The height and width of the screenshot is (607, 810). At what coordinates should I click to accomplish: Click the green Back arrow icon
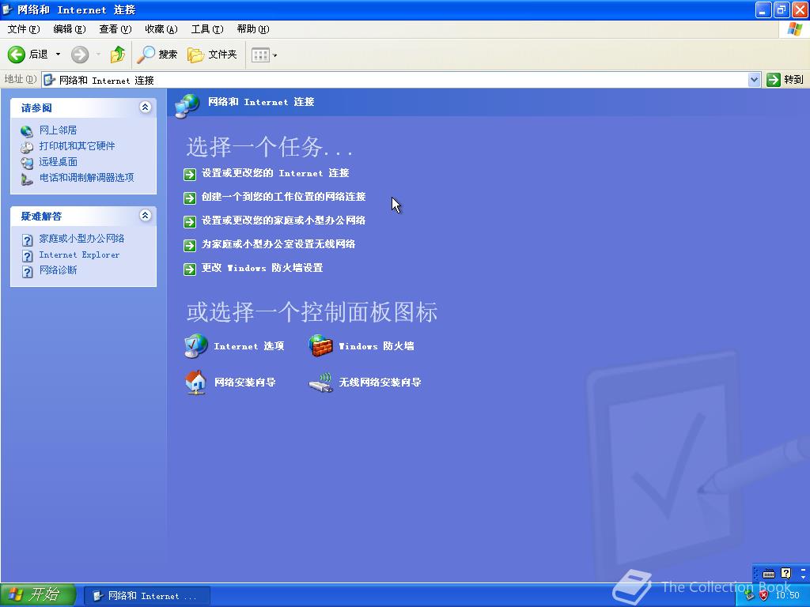coord(16,55)
